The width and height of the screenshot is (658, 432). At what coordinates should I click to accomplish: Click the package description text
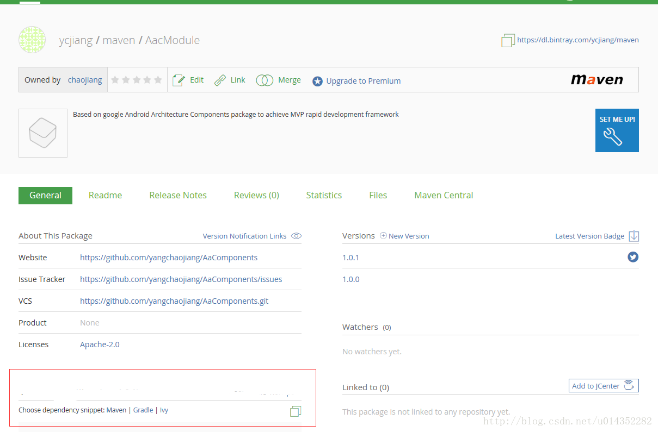236,115
